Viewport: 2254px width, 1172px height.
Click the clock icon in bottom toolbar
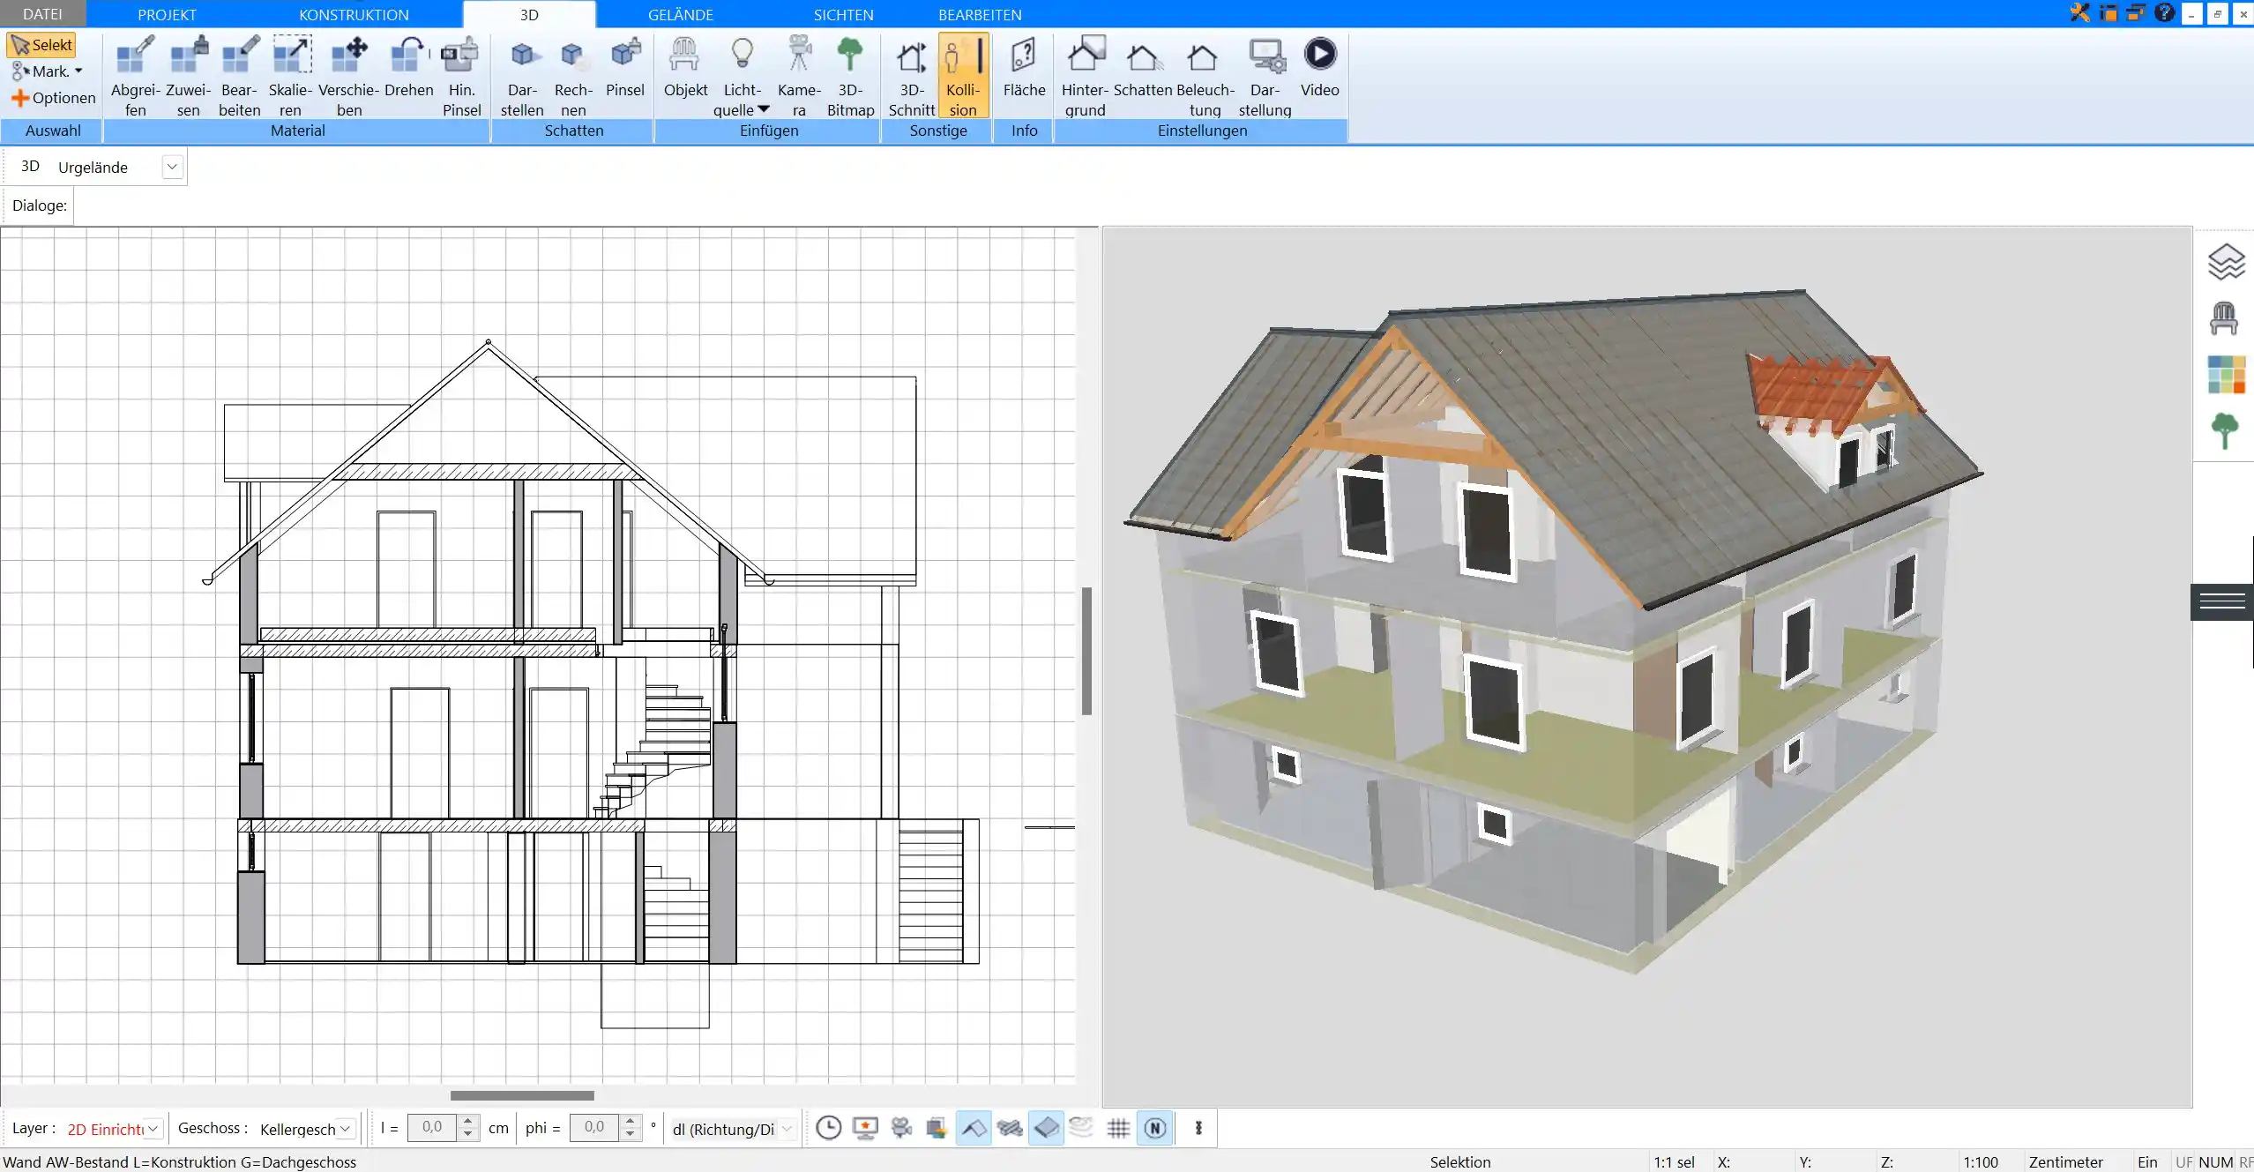tap(828, 1128)
